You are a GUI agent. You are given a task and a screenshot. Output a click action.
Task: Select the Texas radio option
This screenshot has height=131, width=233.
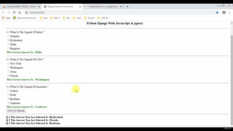[8, 72]
